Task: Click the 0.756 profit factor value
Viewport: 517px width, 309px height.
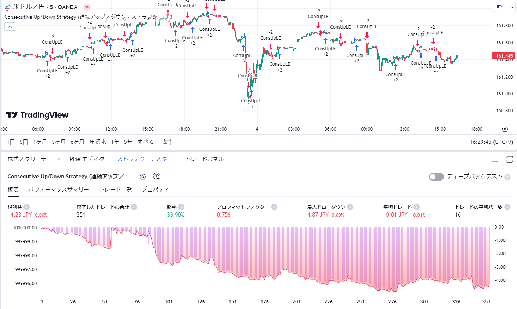Action: (x=224, y=215)
